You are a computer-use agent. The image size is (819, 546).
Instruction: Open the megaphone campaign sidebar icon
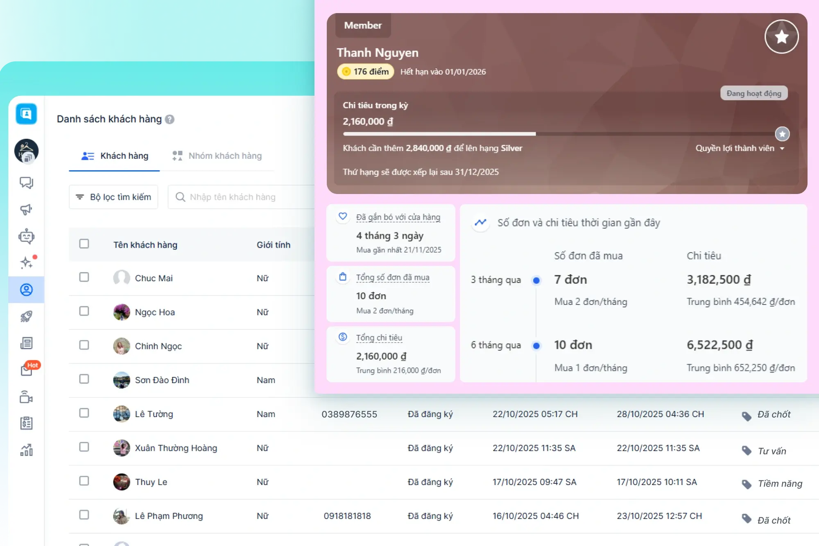tap(26, 210)
